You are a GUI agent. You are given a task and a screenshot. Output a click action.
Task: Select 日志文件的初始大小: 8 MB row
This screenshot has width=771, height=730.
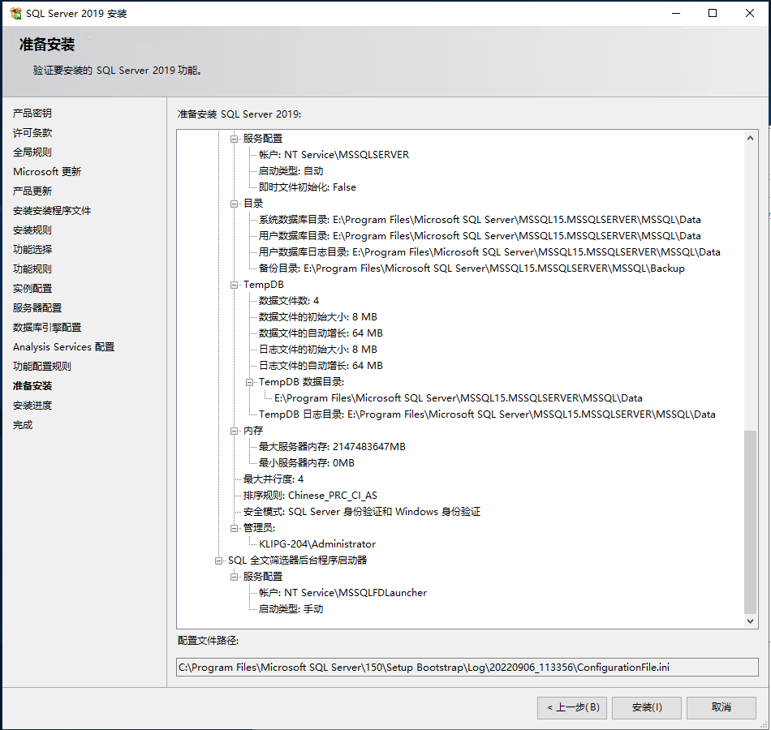coord(318,350)
